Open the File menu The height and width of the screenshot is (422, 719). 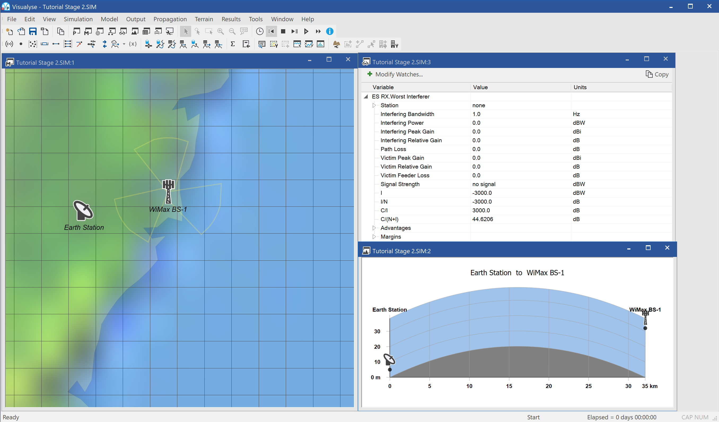(x=12, y=19)
